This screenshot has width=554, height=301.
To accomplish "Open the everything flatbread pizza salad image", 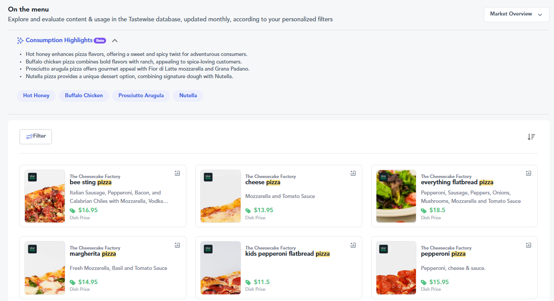I will [x=396, y=196].
